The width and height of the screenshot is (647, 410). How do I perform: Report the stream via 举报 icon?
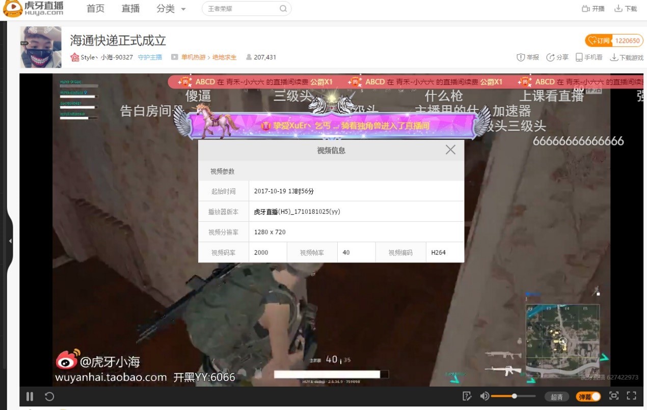pos(520,57)
